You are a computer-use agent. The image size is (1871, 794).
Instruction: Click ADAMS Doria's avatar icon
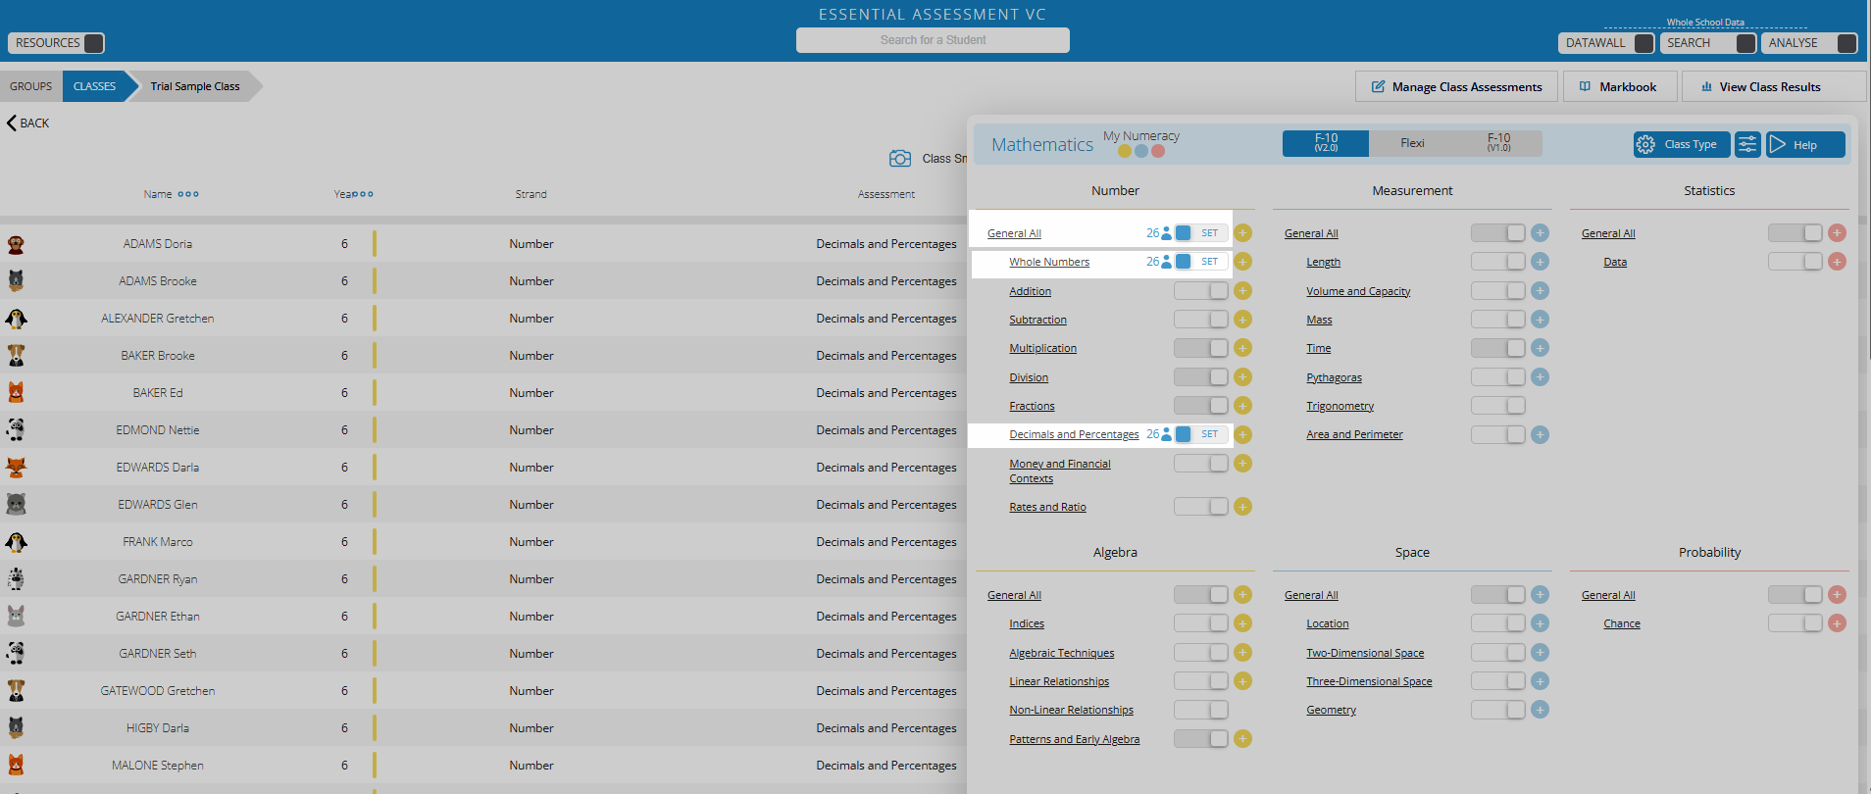click(x=16, y=244)
